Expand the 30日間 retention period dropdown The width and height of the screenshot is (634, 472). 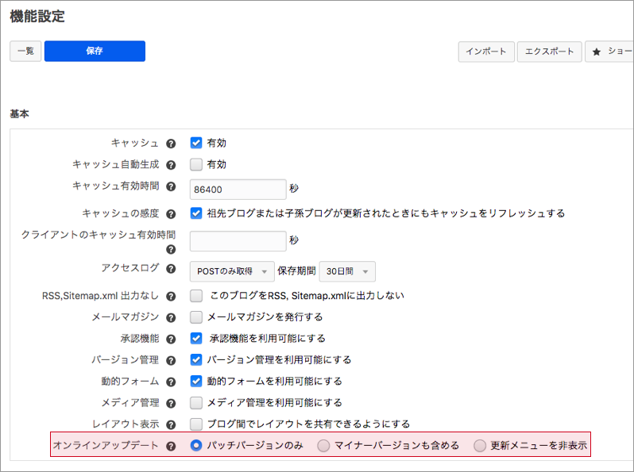tap(346, 271)
